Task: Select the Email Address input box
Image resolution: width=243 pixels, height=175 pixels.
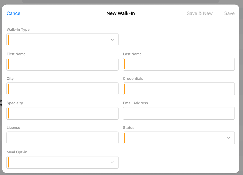Action: tap(179, 113)
